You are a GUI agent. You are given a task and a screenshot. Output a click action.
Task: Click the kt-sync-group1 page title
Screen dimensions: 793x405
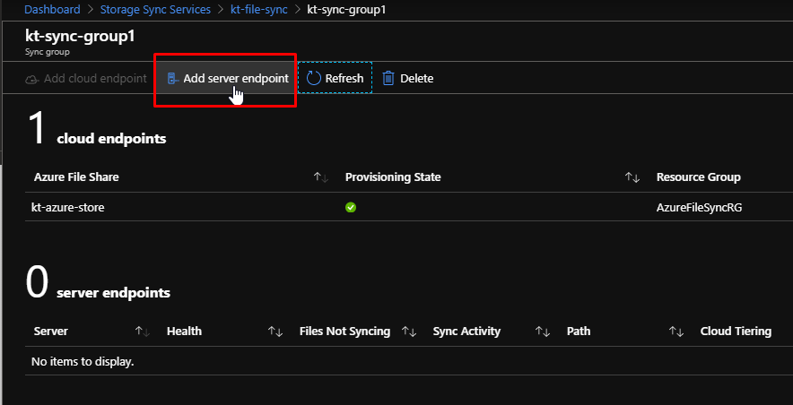click(x=80, y=37)
